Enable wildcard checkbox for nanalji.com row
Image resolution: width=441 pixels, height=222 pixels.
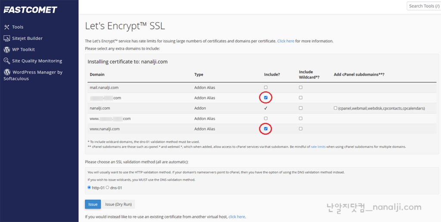pyautogui.click(x=301, y=108)
